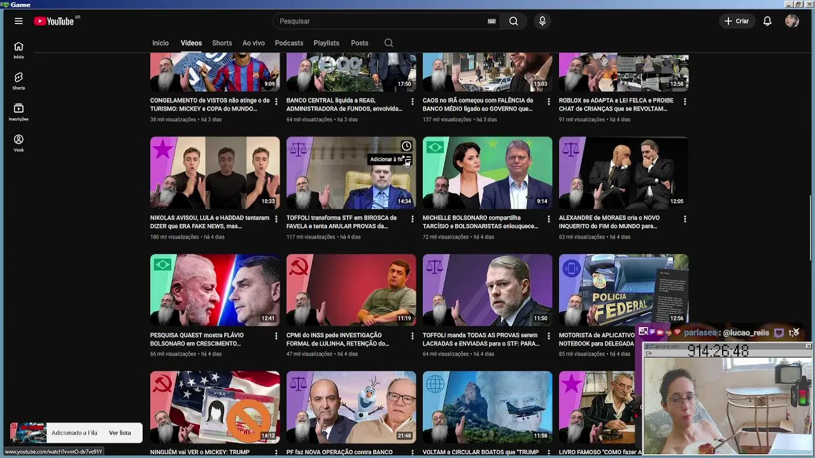Viewport: 815px width, 458px height.
Task: Open the Posts tab
Action: click(x=359, y=43)
